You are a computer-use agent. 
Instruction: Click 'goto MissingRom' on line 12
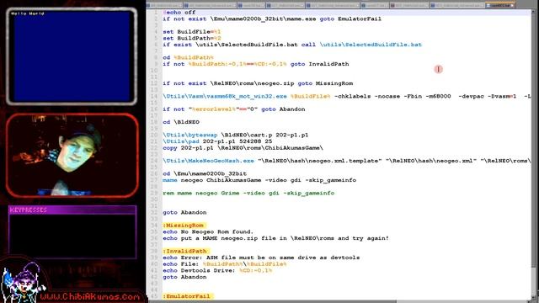[325, 83]
